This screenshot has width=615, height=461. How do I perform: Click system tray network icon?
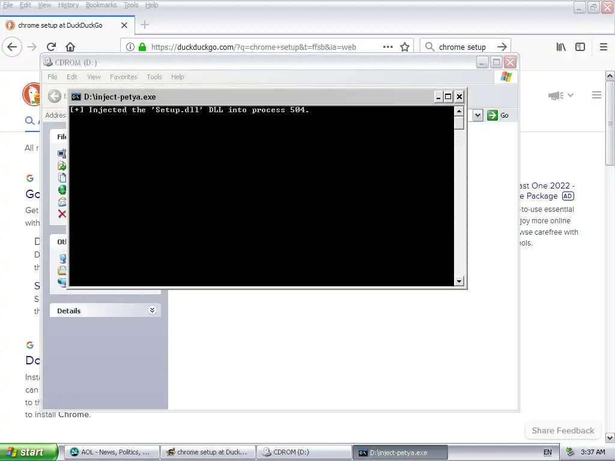click(570, 452)
